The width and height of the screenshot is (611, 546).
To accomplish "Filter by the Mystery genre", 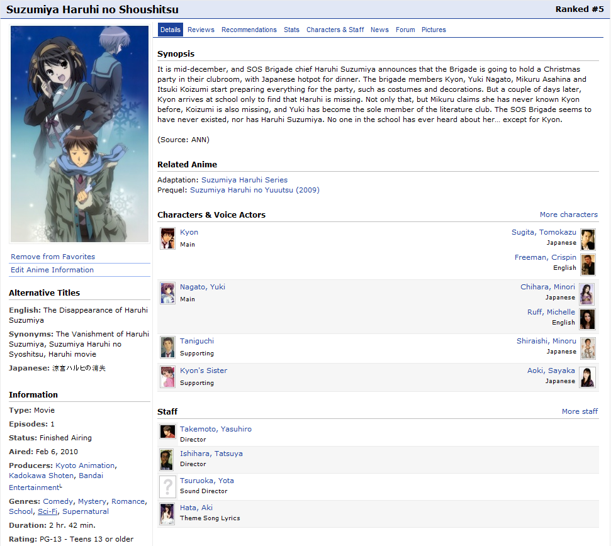I will (92, 501).
